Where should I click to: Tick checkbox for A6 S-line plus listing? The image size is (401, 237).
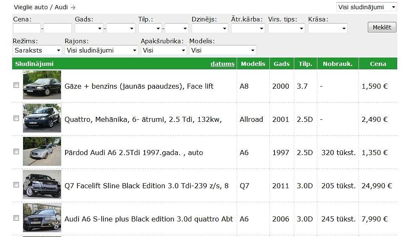[16, 218]
